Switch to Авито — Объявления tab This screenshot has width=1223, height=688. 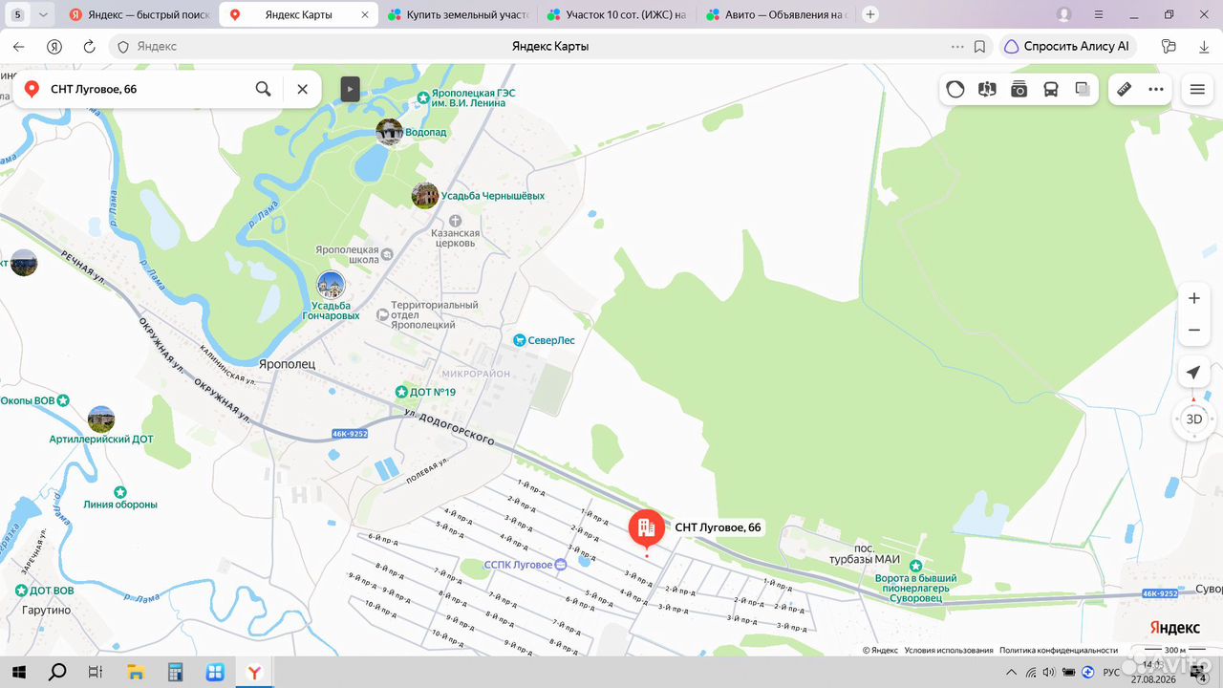775,14
